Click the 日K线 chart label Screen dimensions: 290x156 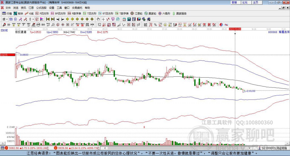point(4,30)
